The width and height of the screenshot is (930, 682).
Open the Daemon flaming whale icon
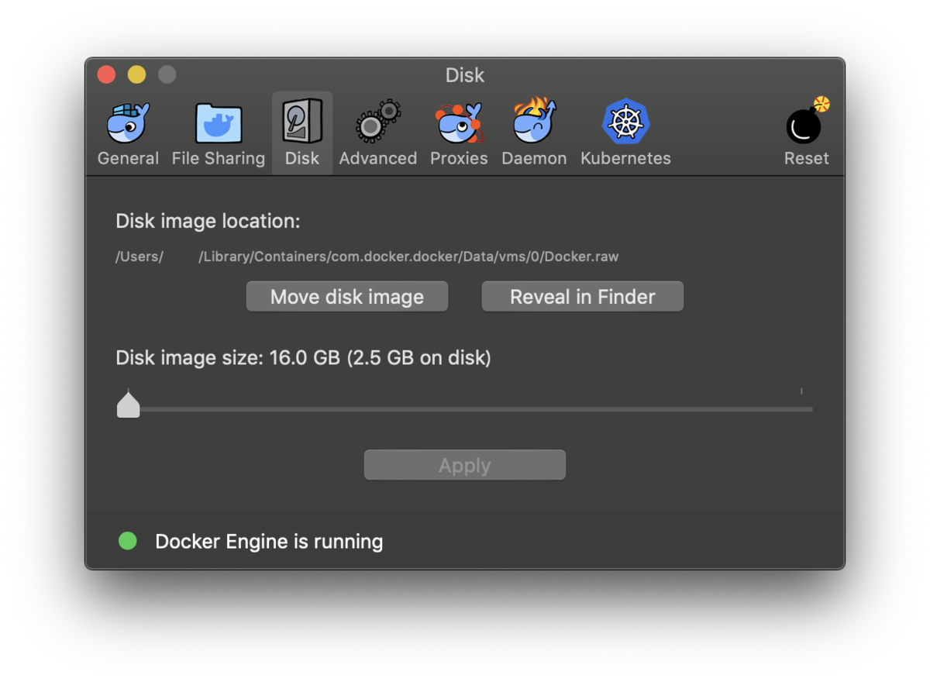coord(534,121)
